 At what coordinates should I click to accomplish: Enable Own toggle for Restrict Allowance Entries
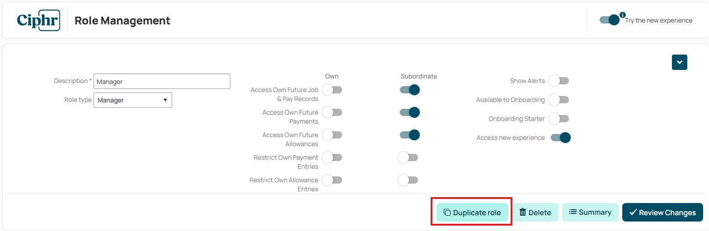tap(332, 180)
